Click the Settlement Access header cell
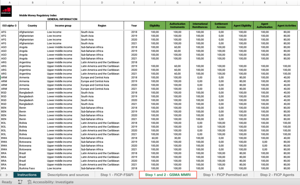The height and width of the screenshot is (185, 300). (221, 25)
